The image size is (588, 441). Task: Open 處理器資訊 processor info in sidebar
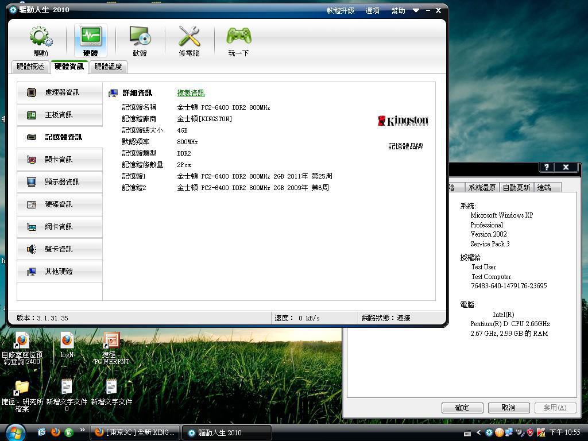[60, 92]
